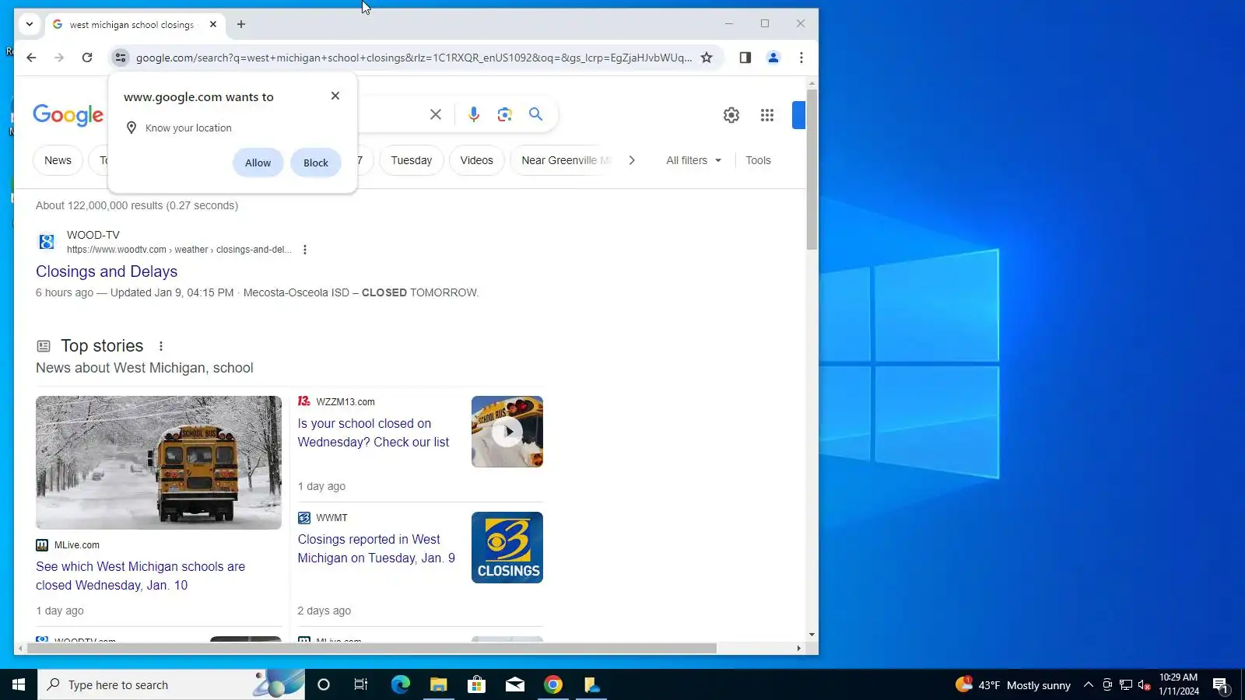
Task: Submit search with magnifier icon
Action: [x=535, y=114]
